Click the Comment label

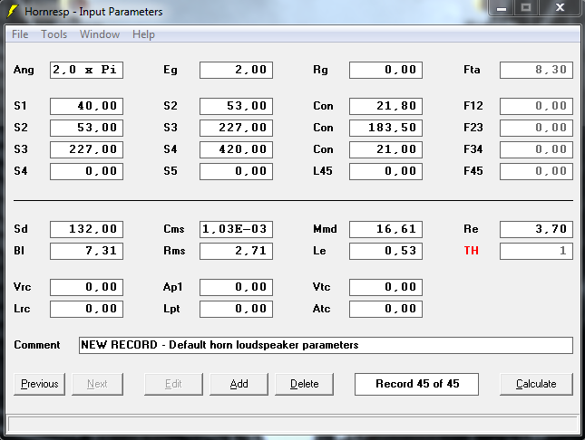point(37,345)
